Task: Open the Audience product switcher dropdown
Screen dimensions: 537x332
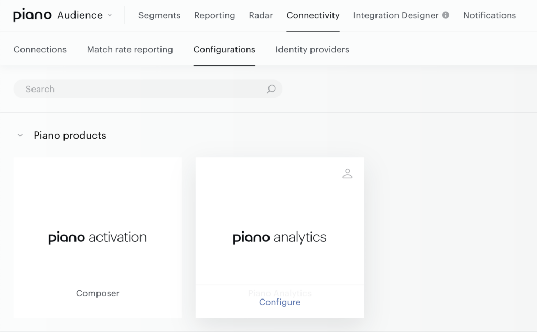Action: (84, 15)
